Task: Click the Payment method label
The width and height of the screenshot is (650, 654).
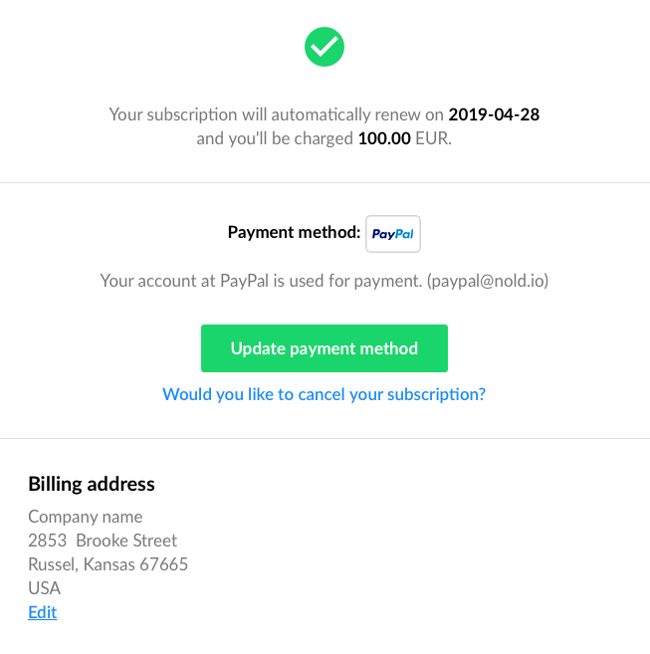Action: click(294, 232)
